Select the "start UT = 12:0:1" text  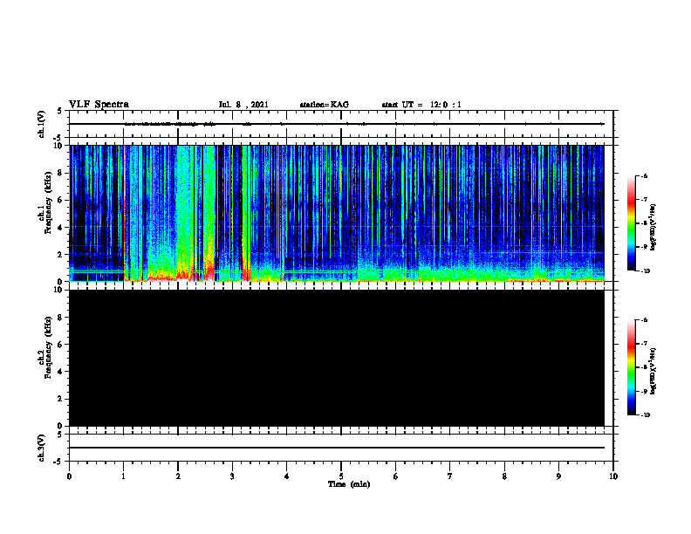[x=421, y=105]
